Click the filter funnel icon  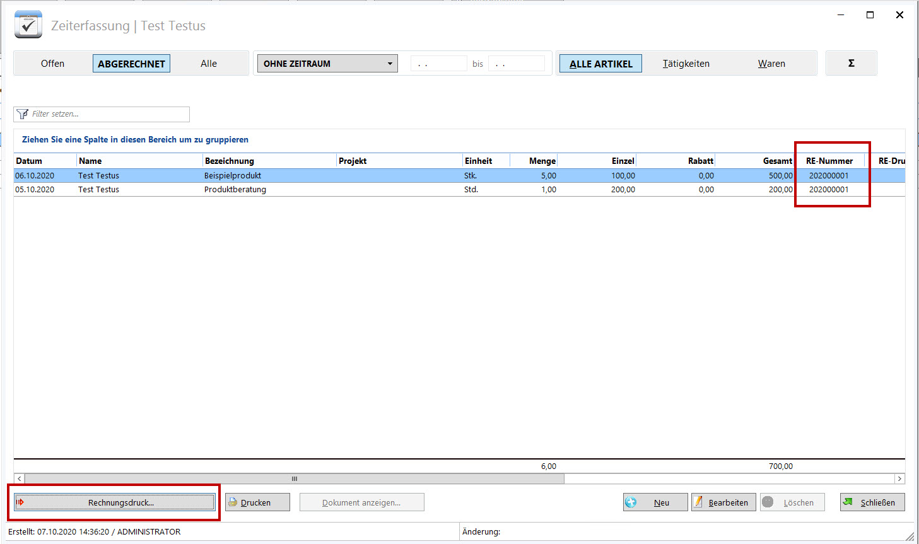pyautogui.click(x=23, y=114)
